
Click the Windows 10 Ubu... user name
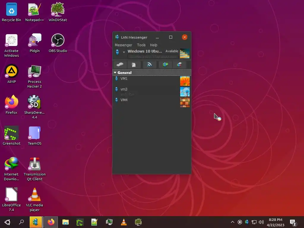pyautogui.click(x=145, y=51)
